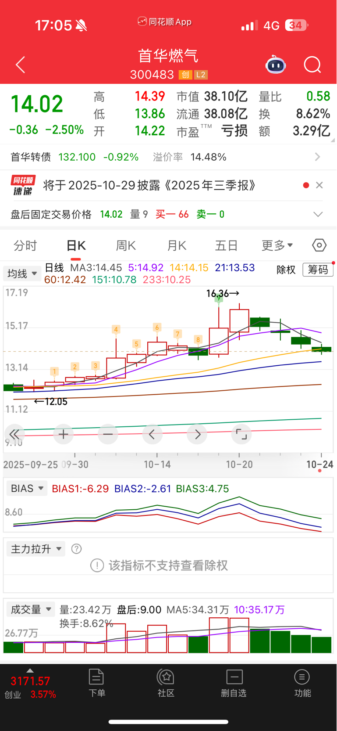Select the 日K tab
Screen dimensions: 337x731
pyautogui.click(x=76, y=245)
